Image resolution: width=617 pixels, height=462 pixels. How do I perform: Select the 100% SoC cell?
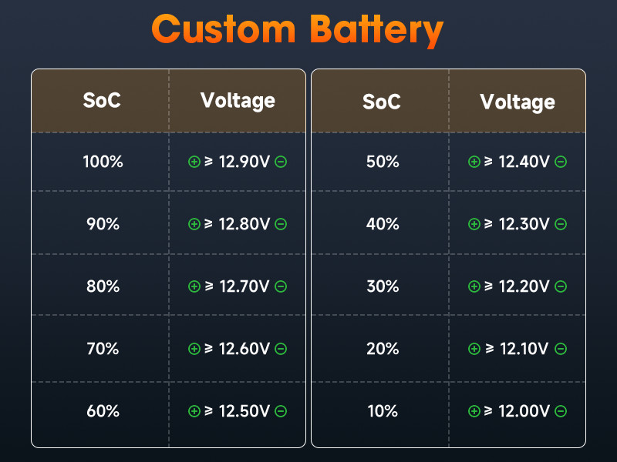(x=103, y=162)
